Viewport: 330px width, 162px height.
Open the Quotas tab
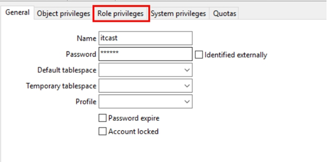224,14
